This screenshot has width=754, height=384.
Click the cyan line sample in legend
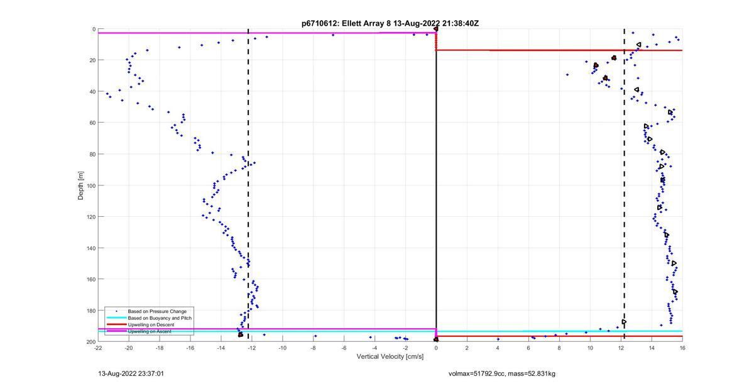(x=116, y=318)
